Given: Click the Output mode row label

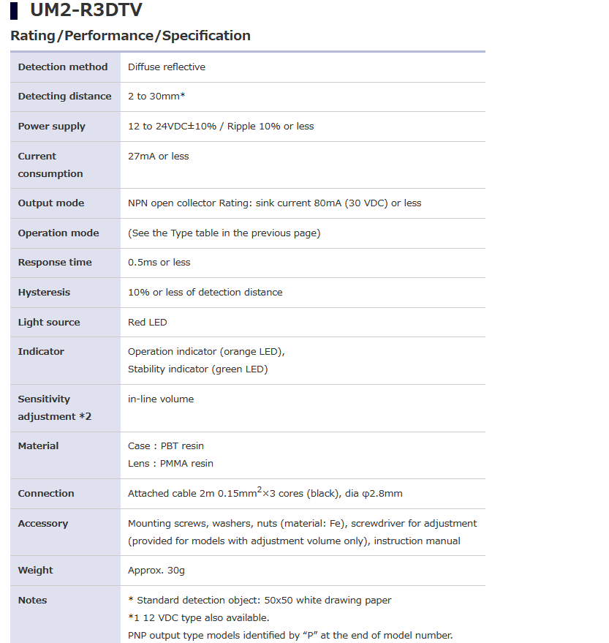Looking at the screenshot, I should (x=51, y=203).
